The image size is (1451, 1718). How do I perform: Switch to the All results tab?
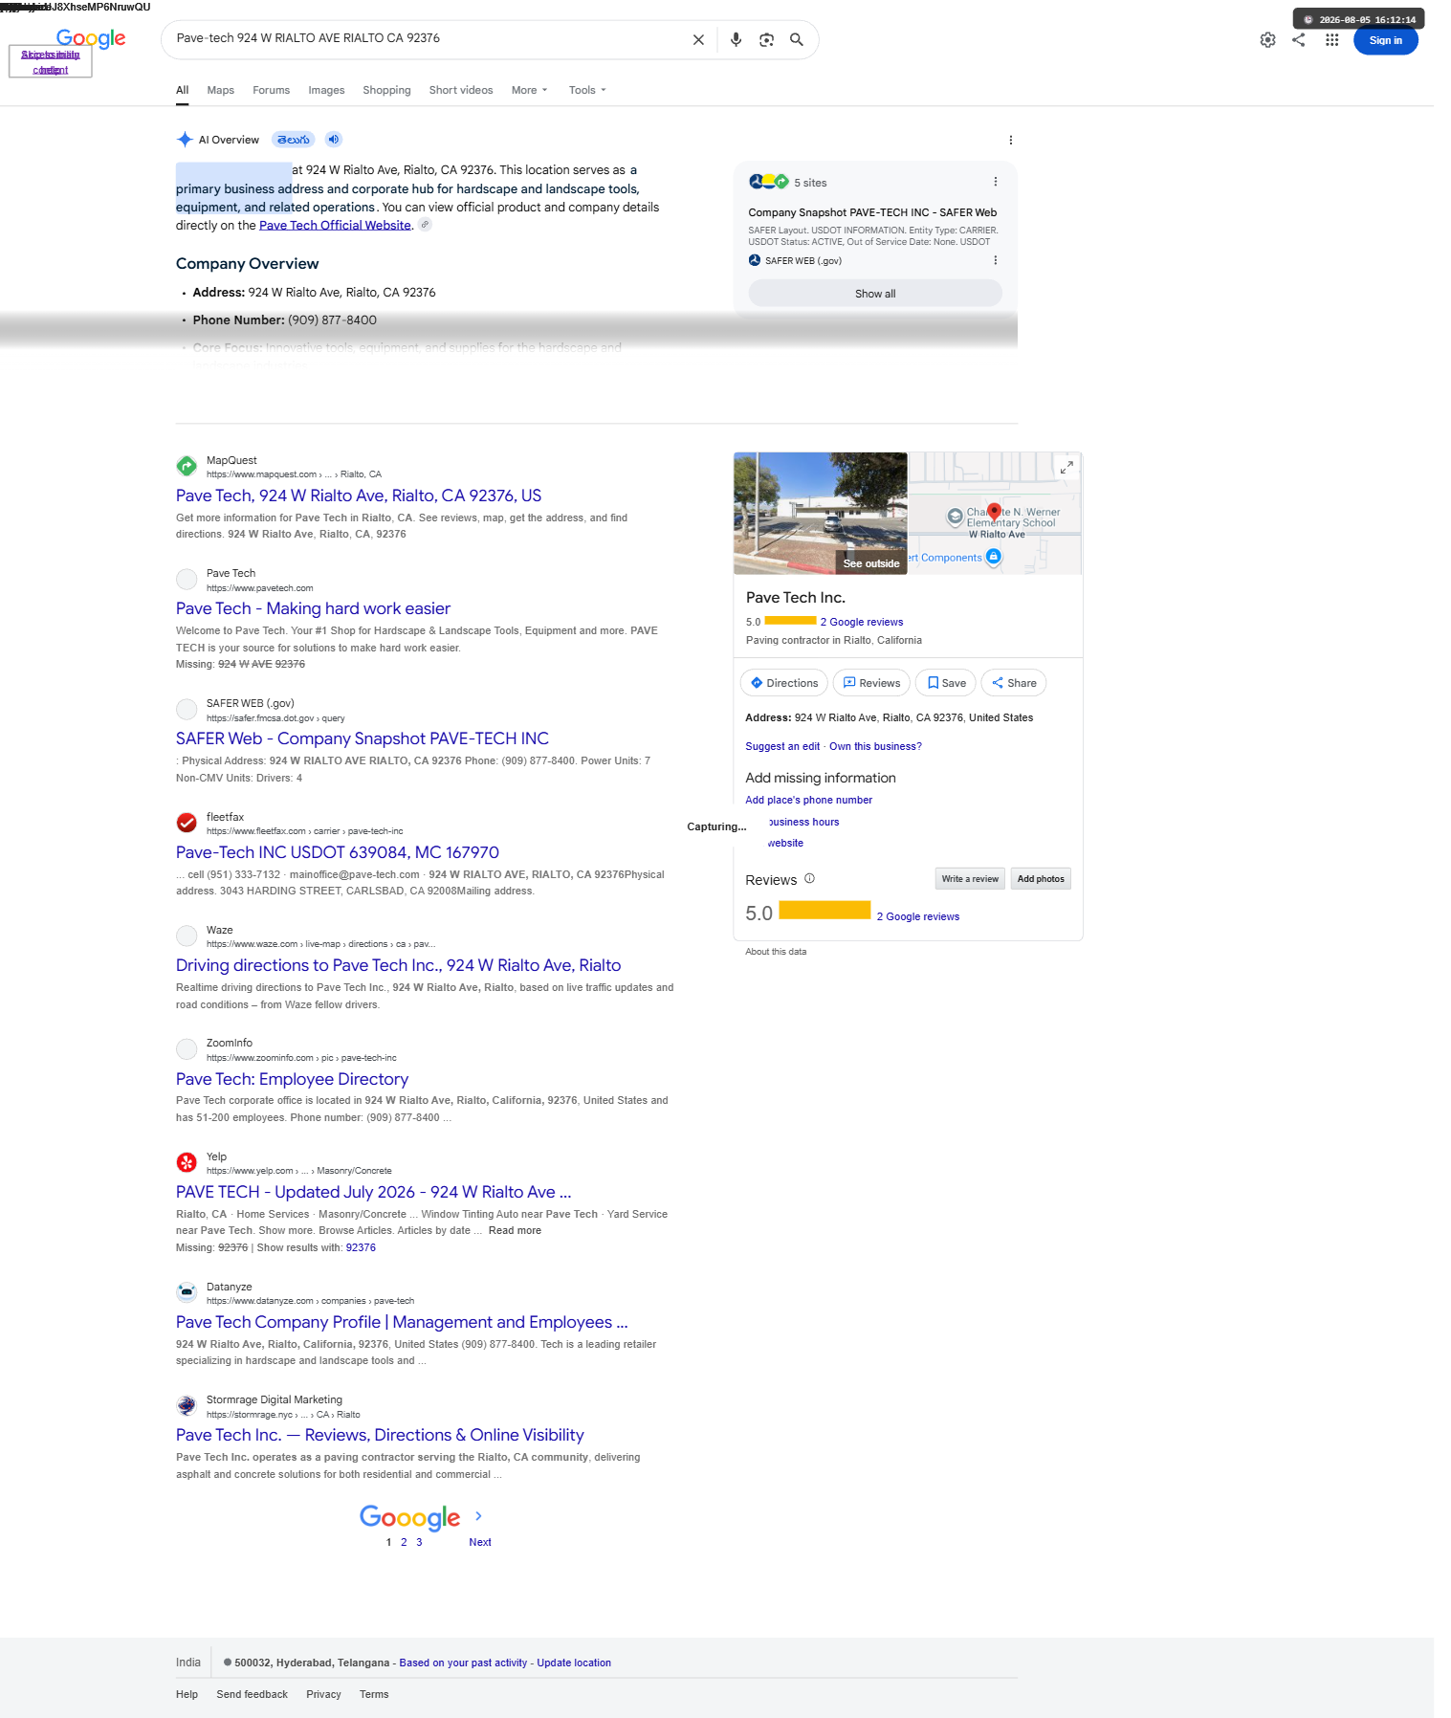click(x=182, y=90)
